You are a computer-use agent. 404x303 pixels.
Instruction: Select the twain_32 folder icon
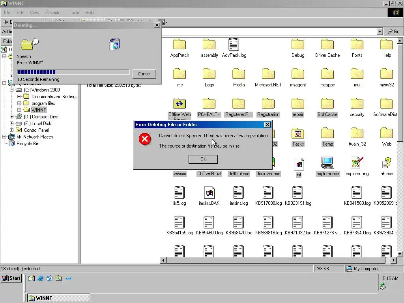tap(357, 133)
